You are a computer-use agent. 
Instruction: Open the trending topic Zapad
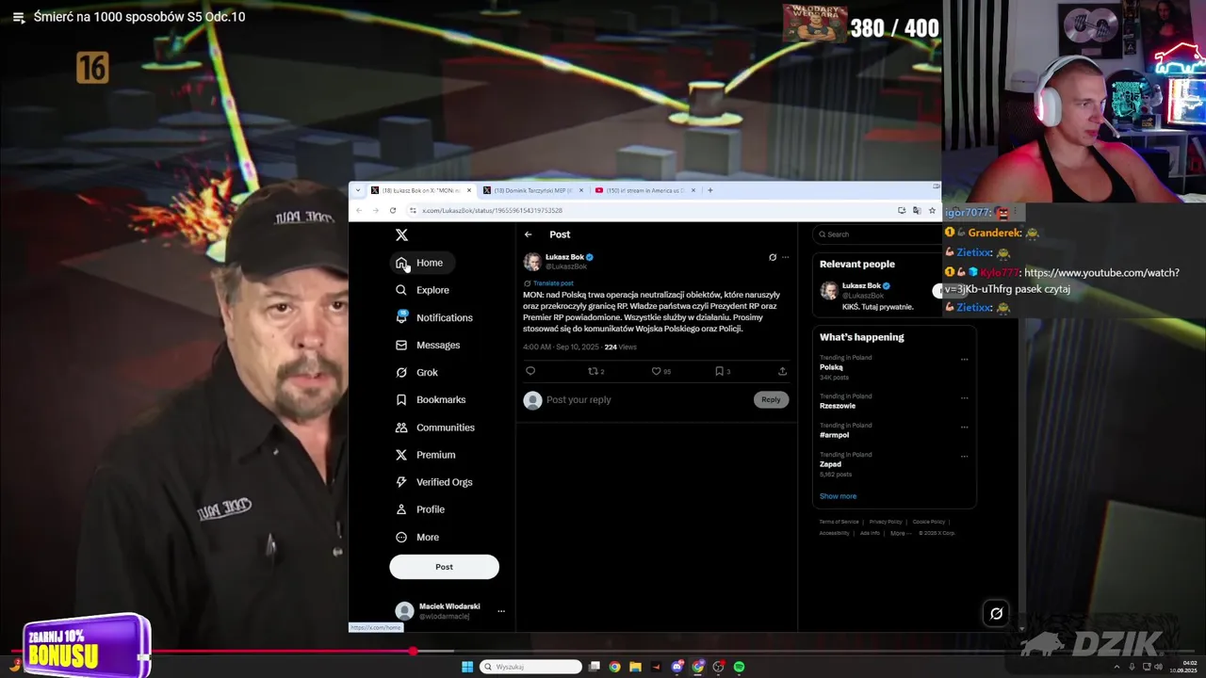tap(830, 464)
